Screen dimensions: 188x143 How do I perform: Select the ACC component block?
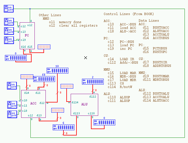33,104
